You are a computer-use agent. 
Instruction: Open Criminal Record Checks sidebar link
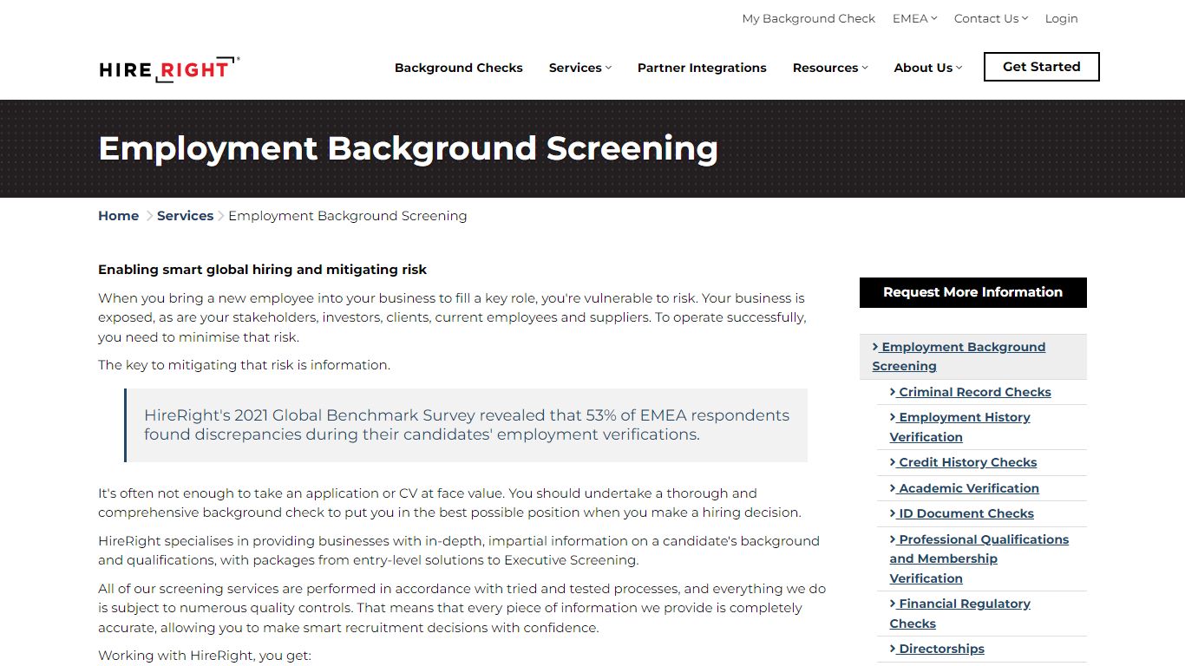pyautogui.click(x=970, y=392)
